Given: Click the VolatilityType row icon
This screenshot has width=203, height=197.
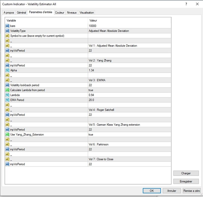Looking at the screenshot, I should pos(7,31).
